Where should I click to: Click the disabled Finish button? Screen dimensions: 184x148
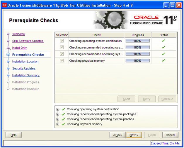pos(152,135)
